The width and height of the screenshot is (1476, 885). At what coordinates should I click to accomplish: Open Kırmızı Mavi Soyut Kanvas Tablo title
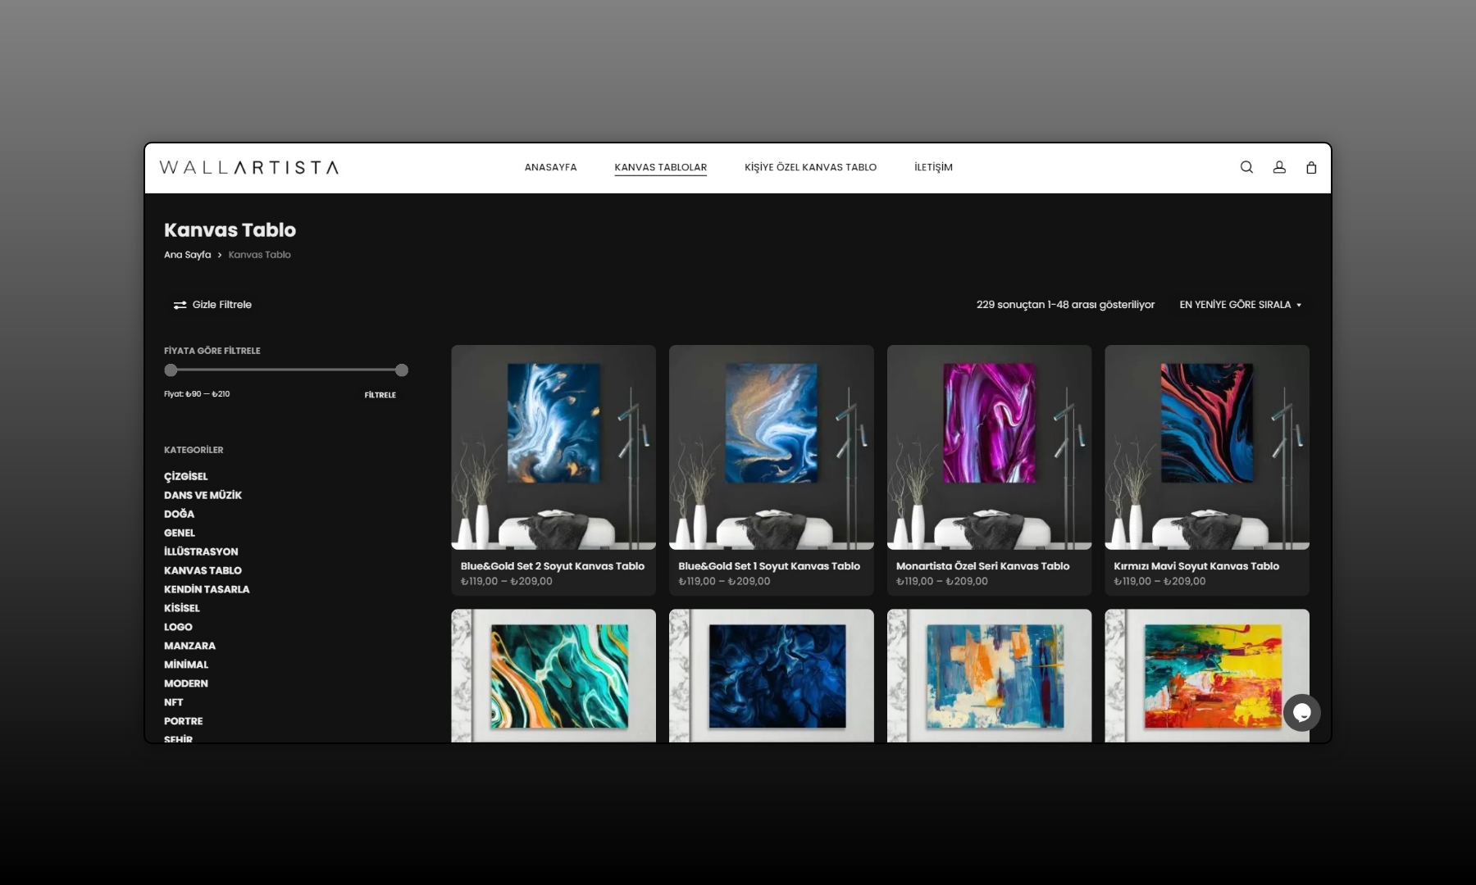pyautogui.click(x=1196, y=566)
